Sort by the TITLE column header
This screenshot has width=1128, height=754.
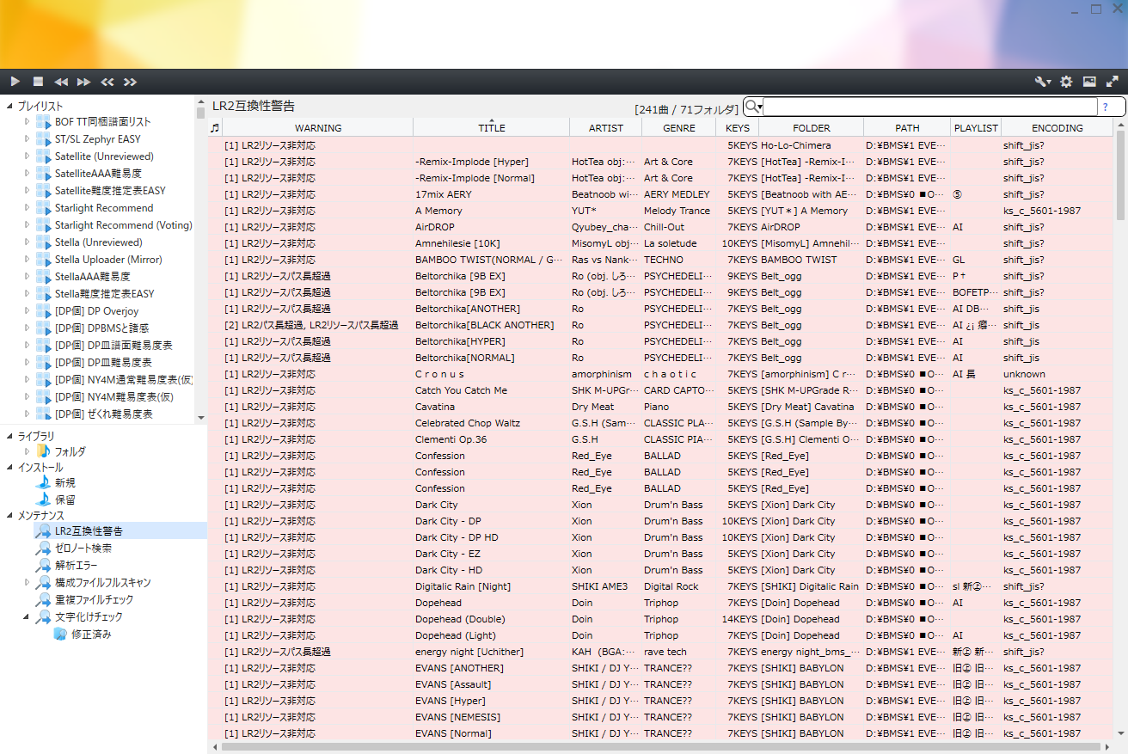[492, 128]
